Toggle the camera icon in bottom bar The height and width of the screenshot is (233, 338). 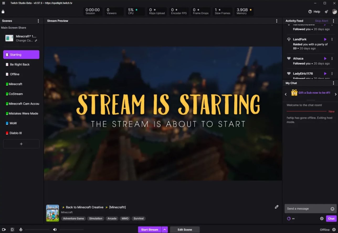point(4,230)
